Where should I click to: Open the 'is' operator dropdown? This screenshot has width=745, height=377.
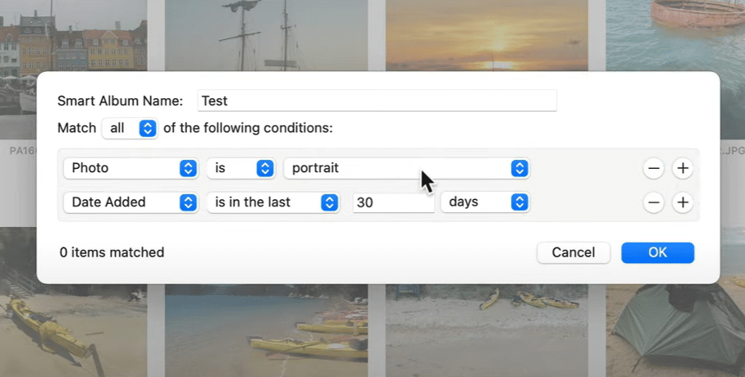pyautogui.click(x=241, y=168)
